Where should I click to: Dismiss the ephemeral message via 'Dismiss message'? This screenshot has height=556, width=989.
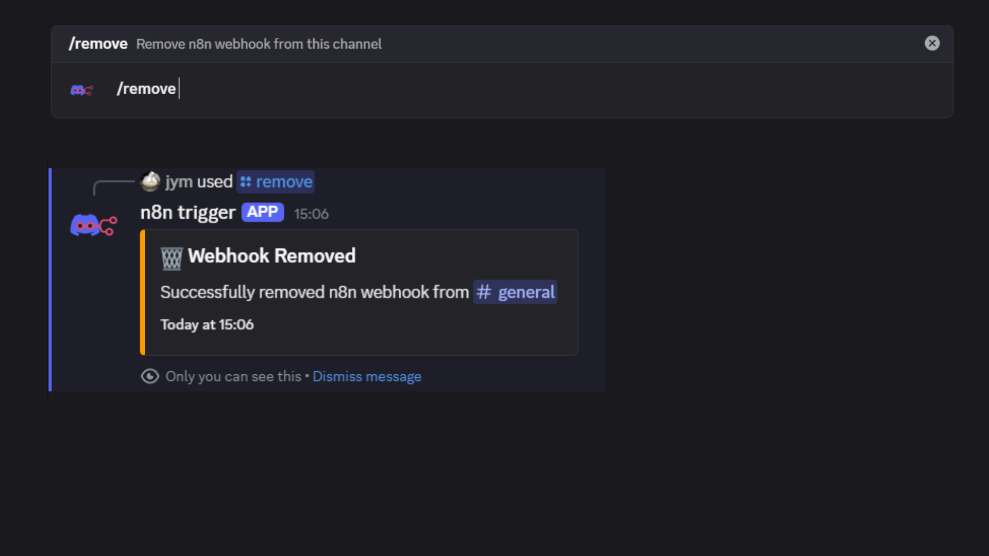click(x=367, y=377)
